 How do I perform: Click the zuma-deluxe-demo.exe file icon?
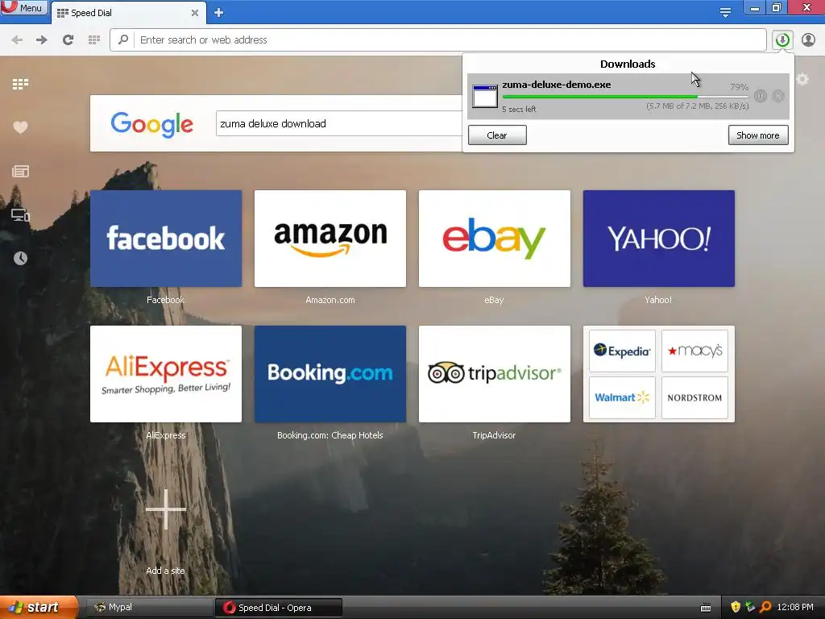tap(484, 96)
